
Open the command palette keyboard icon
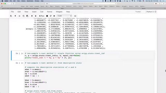point(75,16)
